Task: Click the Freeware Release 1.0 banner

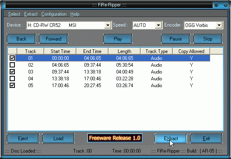Action: coord(115,138)
